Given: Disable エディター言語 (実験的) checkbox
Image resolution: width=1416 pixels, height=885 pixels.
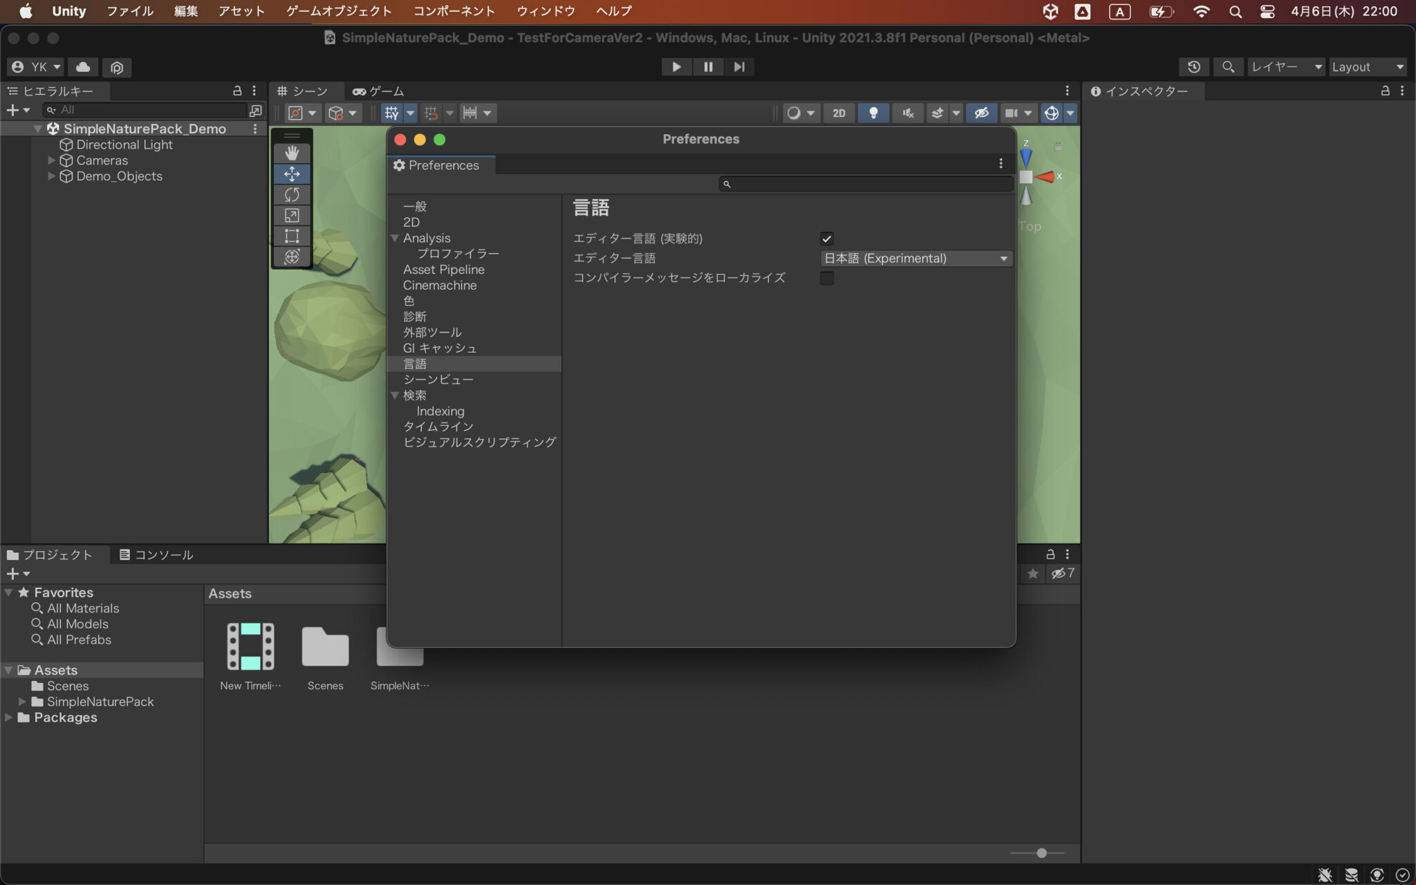Looking at the screenshot, I should point(827,239).
